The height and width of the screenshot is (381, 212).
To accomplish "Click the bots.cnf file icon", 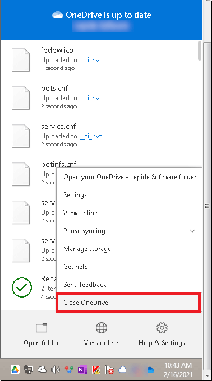I will [21, 98].
